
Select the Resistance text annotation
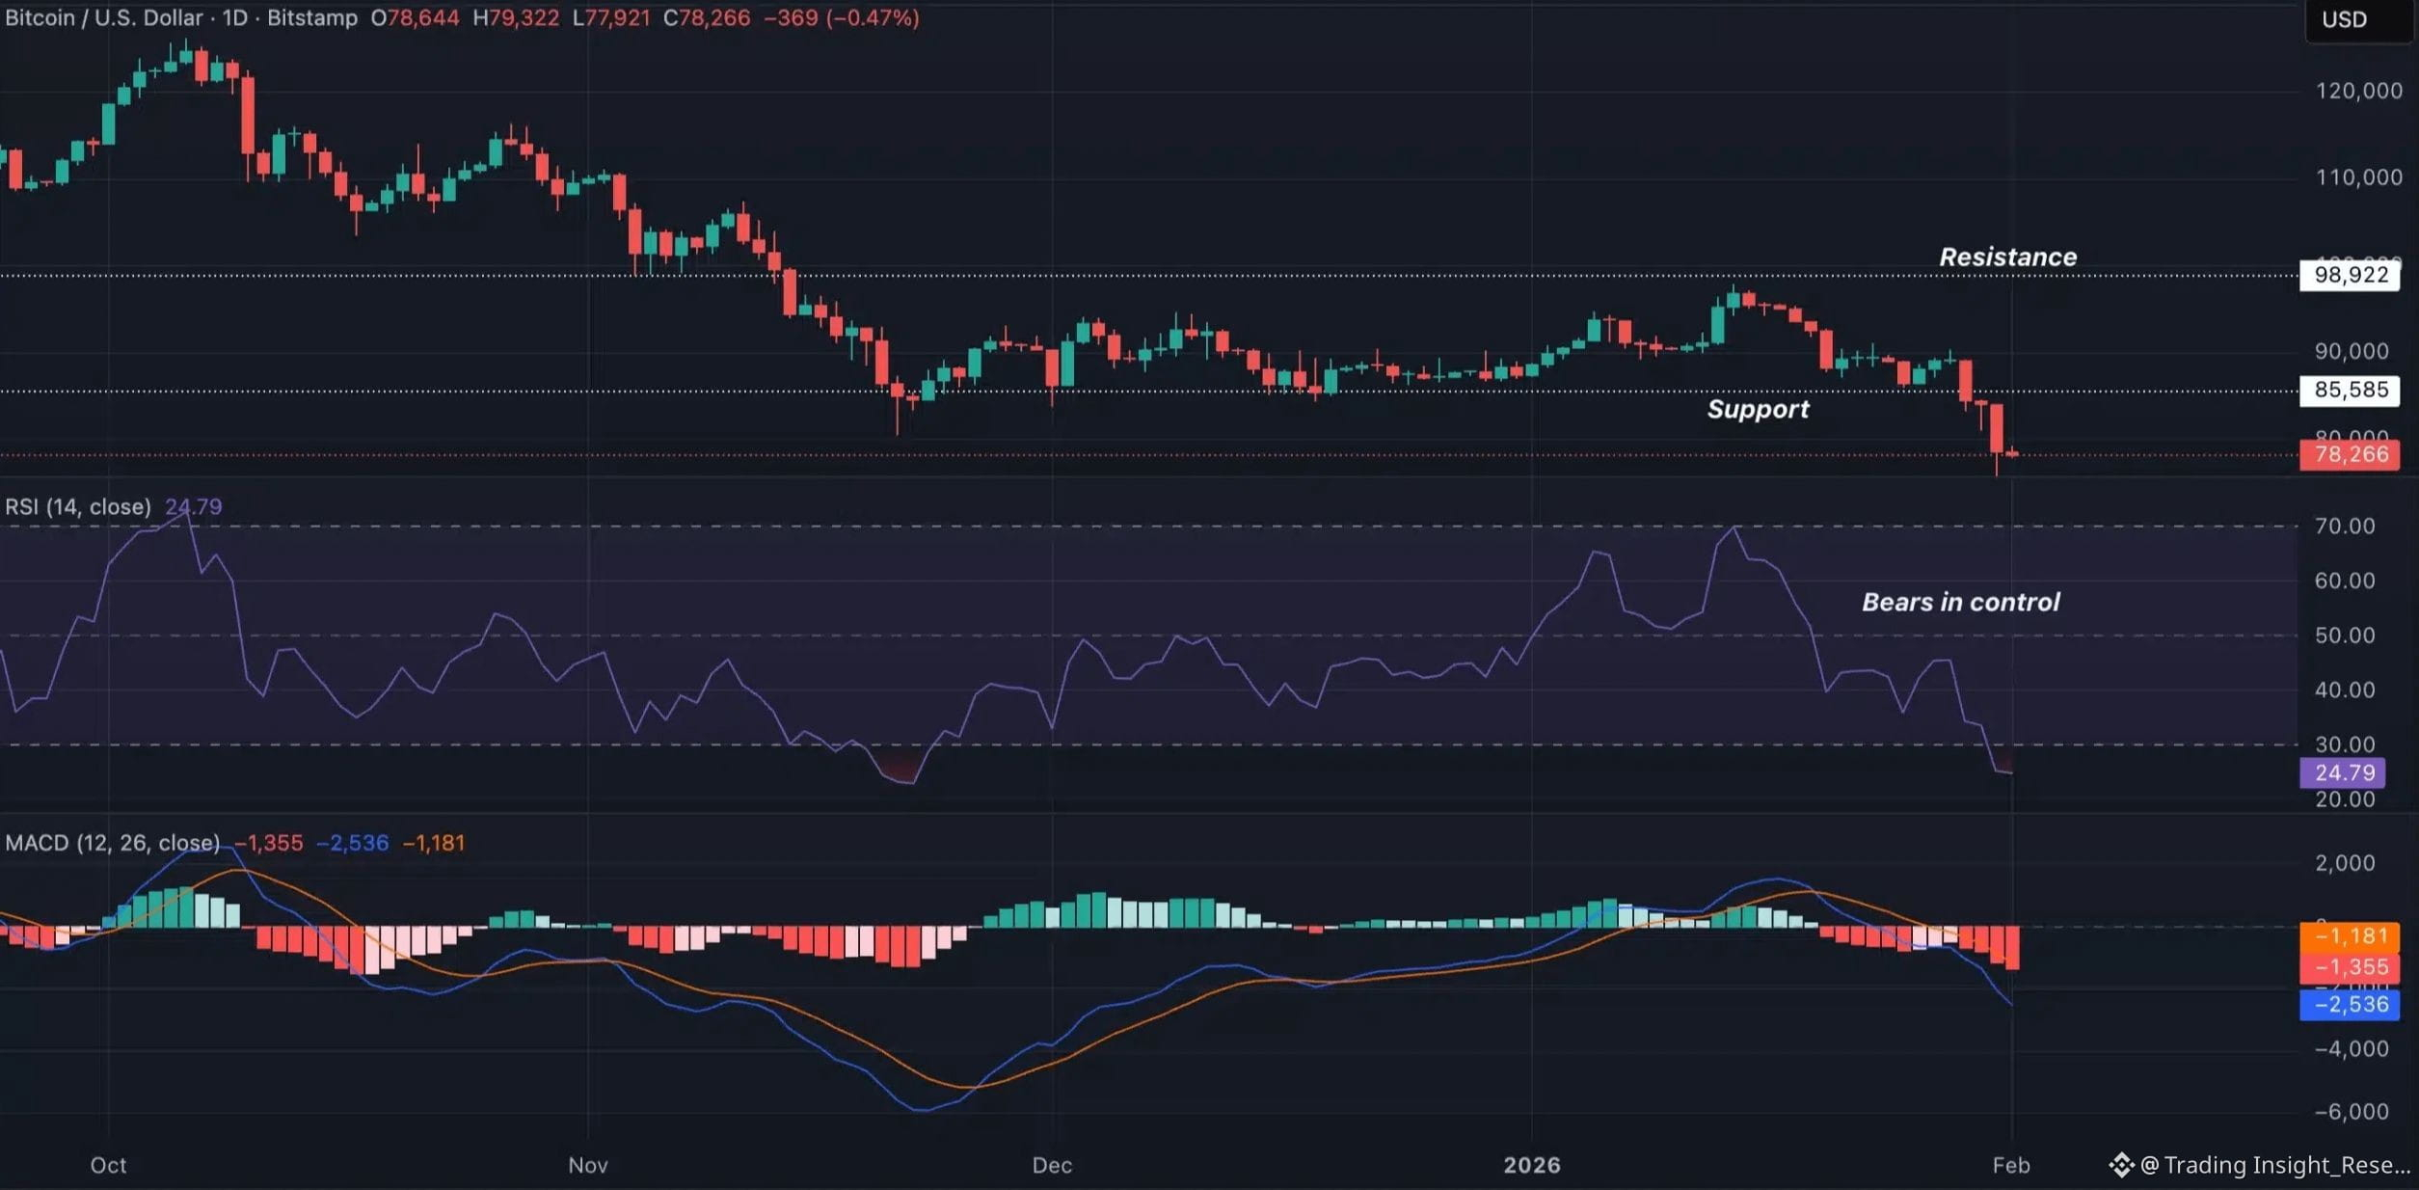(x=2007, y=257)
